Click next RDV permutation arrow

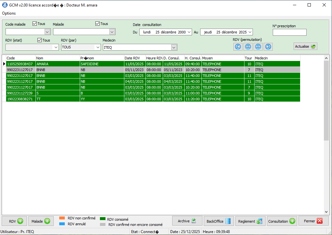(x=258, y=47)
